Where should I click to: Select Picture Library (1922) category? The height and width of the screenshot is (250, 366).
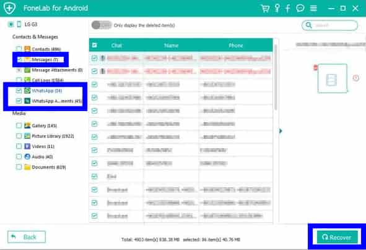point(53,136)
